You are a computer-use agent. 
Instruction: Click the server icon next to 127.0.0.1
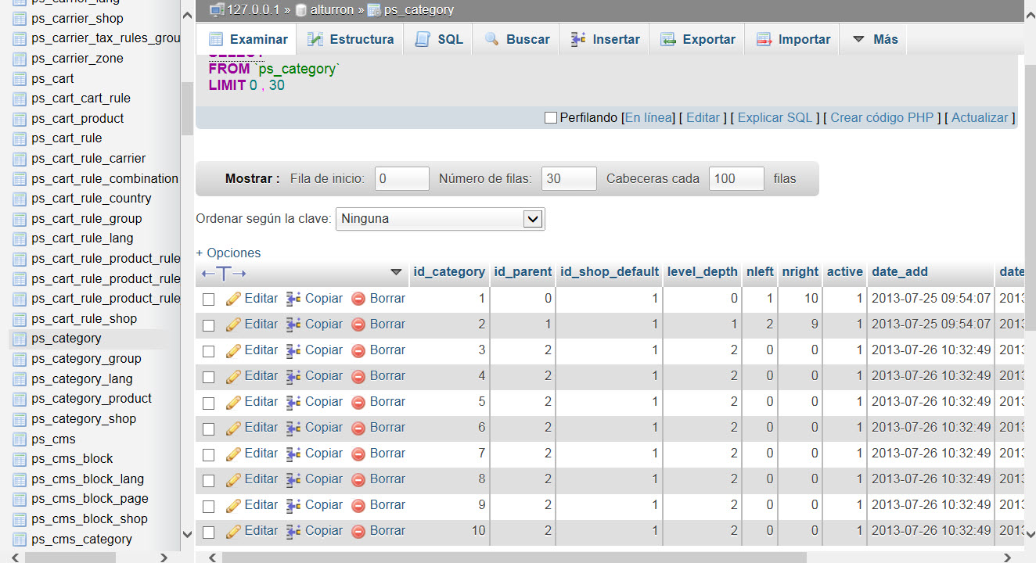point(217,10)
